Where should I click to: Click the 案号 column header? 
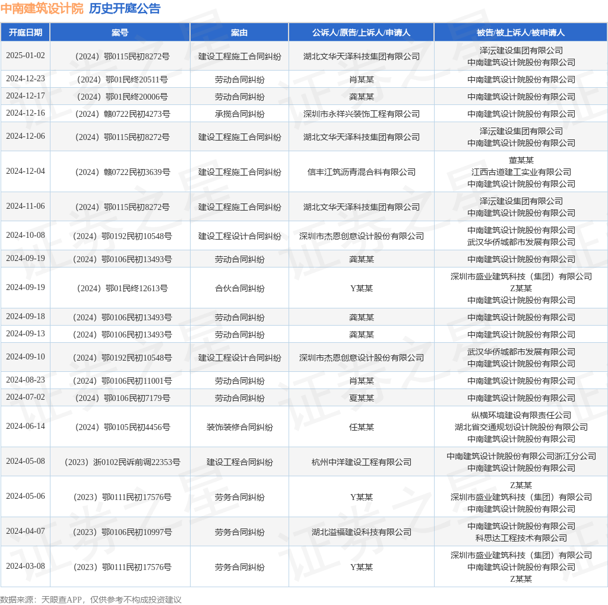120,33
